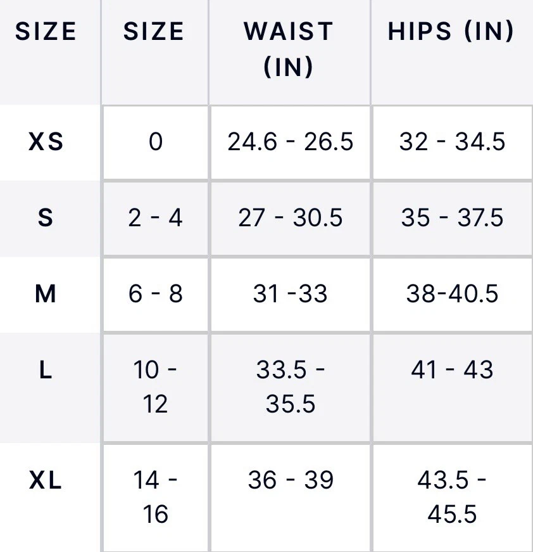
Task: Click the 14 - 16 size cell
Action: [x=155, y=497]
